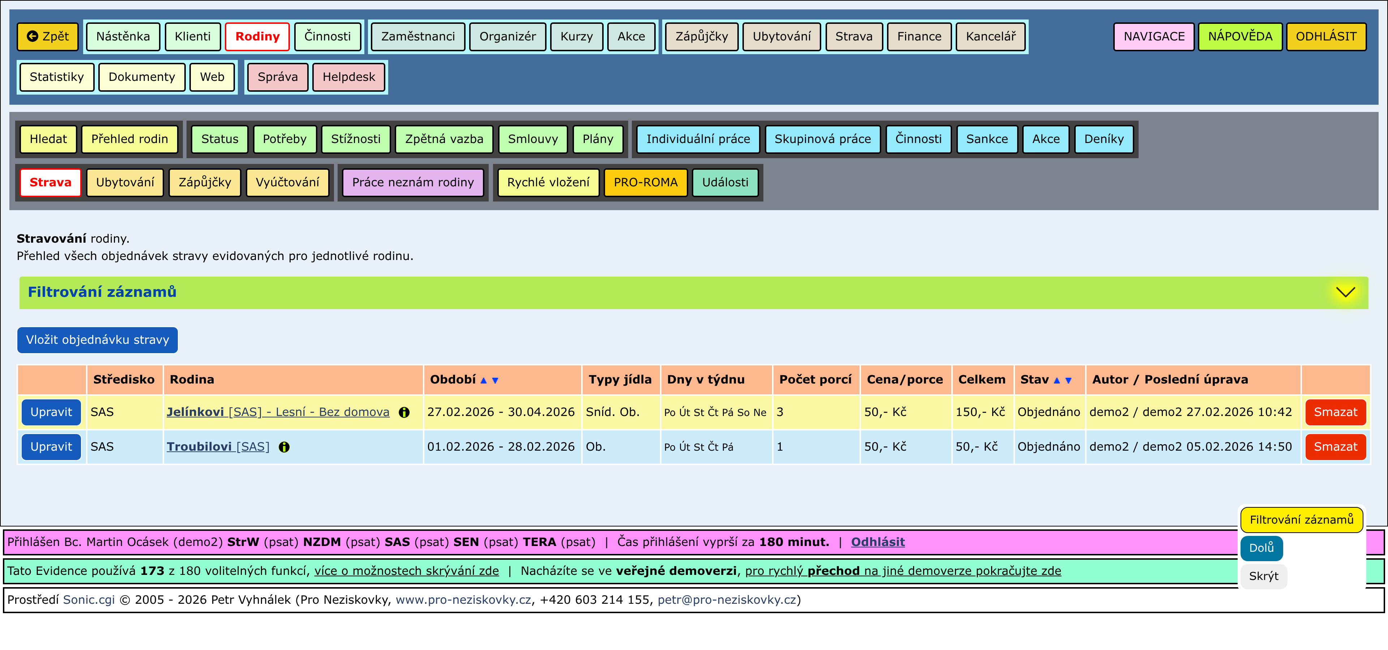The height and width of the screenshot is (650, 1388).
Task: Sort Stav column ascending arrow
Action: click(1057, 380)
